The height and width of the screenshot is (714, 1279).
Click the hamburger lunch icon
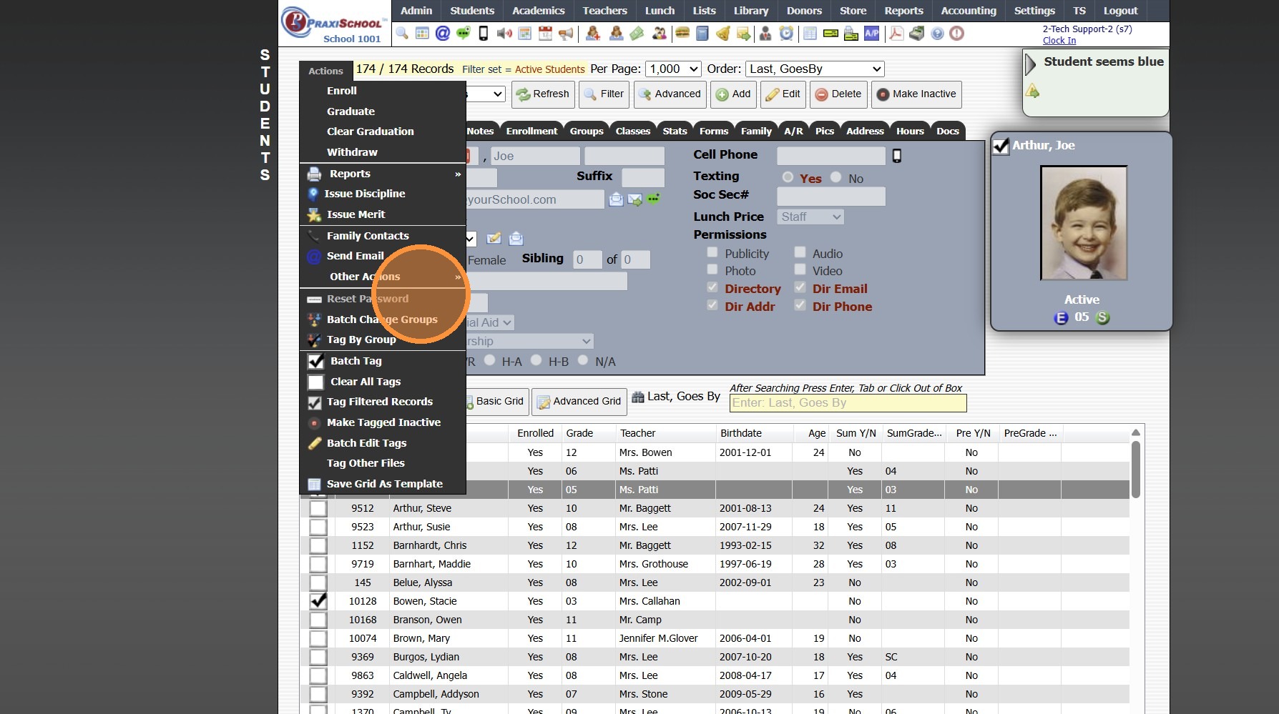pyautogui.click(x=682, y=34)
